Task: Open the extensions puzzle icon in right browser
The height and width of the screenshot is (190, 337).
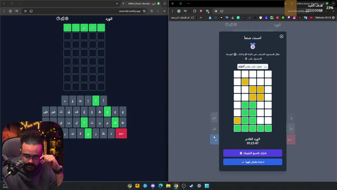Action: [x=195, y=11]
